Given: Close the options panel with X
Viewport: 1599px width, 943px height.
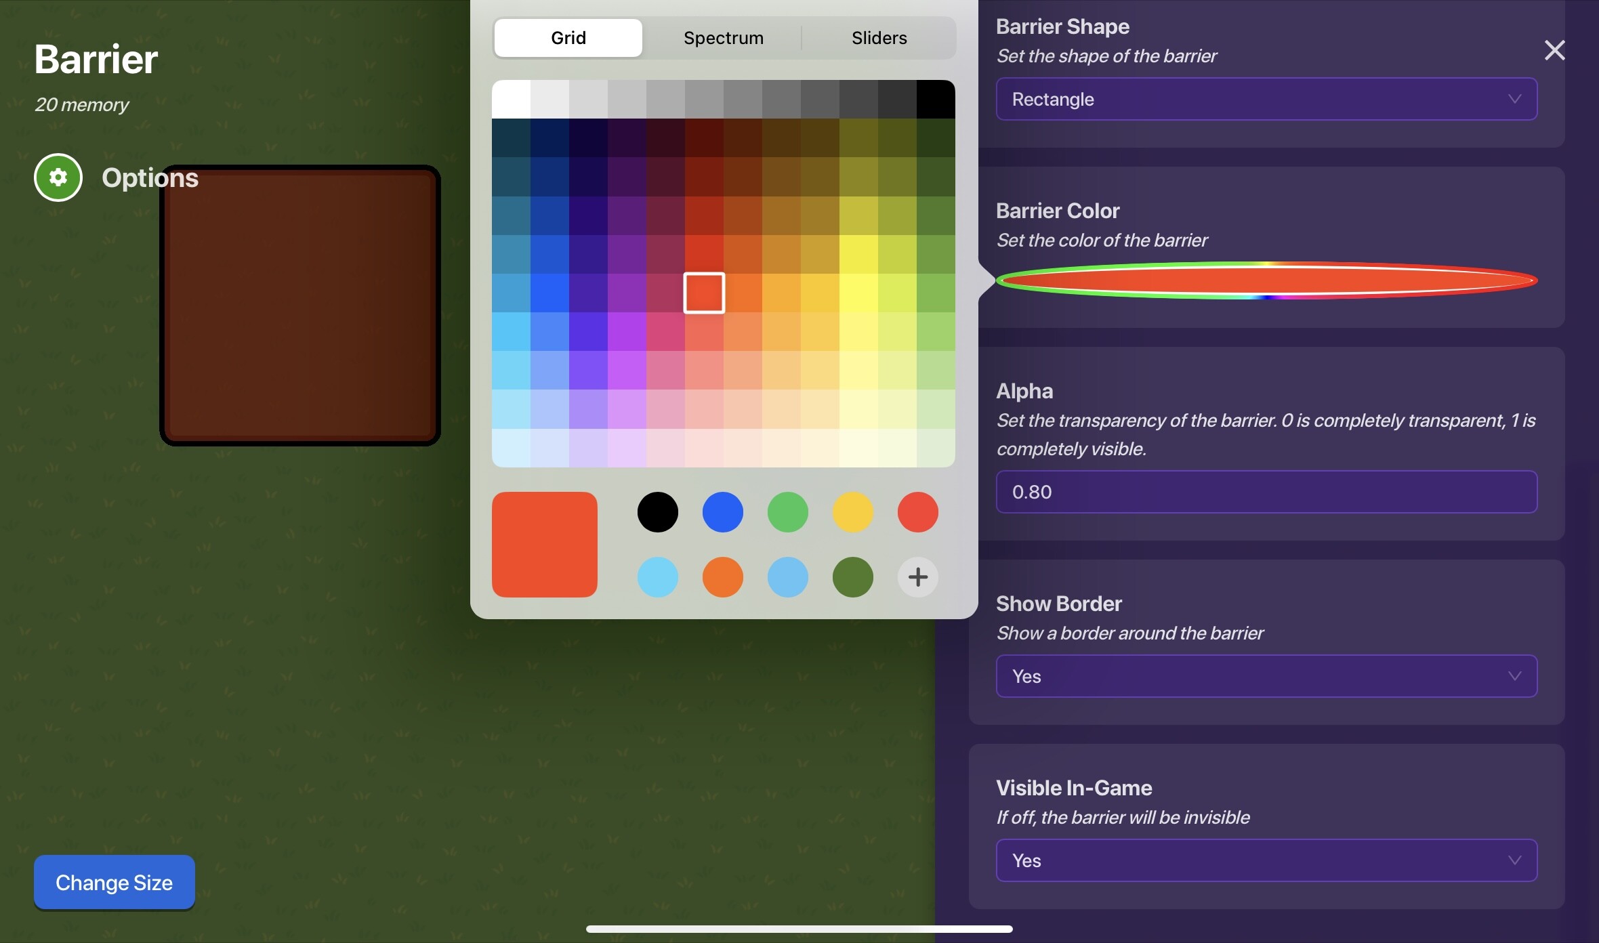Looking at the screenshot, I should pos(1554,50).
